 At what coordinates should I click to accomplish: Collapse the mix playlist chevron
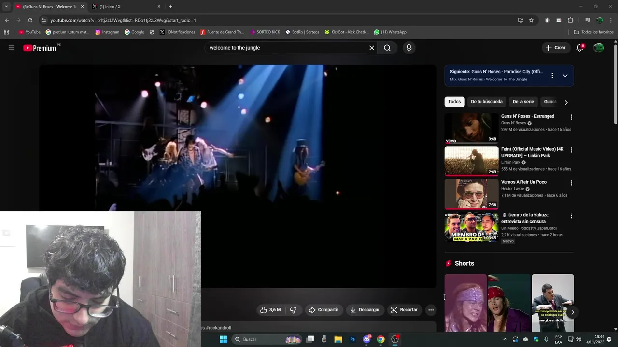[x=565, y=76]
